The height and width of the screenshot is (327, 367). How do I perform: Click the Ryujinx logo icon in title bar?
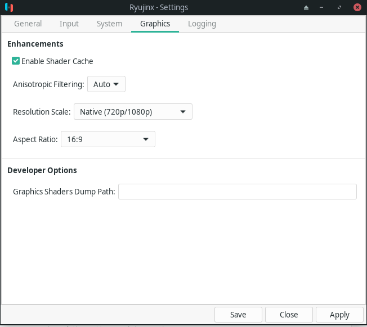pyautogui.click(x=9, y=7)
